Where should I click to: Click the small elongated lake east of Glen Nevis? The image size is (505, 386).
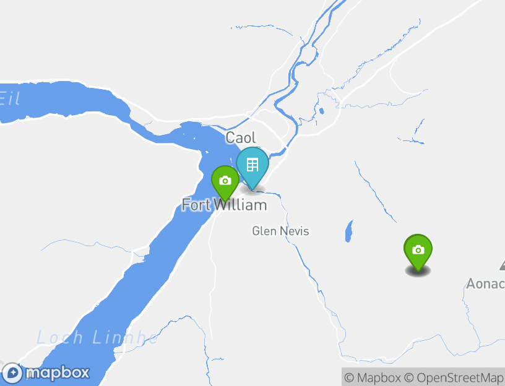tap(349, 231)
